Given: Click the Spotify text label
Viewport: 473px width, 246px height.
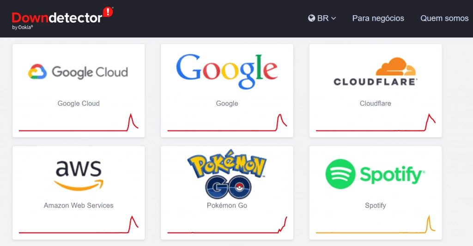Looking at the screenshot, I should tap(375, 205).
